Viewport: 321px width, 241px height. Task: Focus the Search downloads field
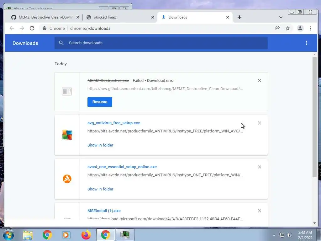coord(161,43)
